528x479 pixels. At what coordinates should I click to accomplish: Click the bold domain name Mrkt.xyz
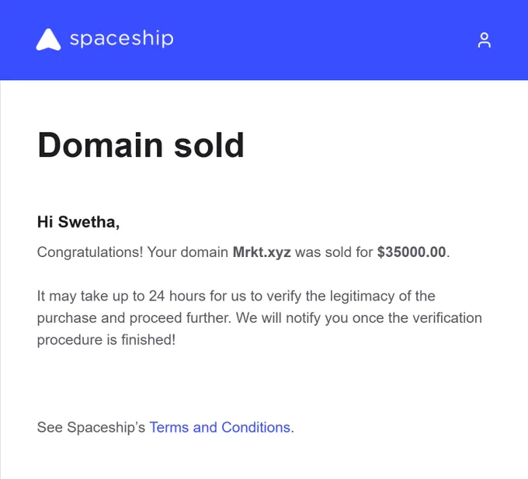pos(262,252)
